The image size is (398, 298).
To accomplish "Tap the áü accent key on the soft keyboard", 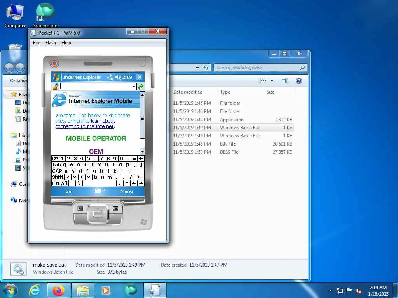I will 65,183.
